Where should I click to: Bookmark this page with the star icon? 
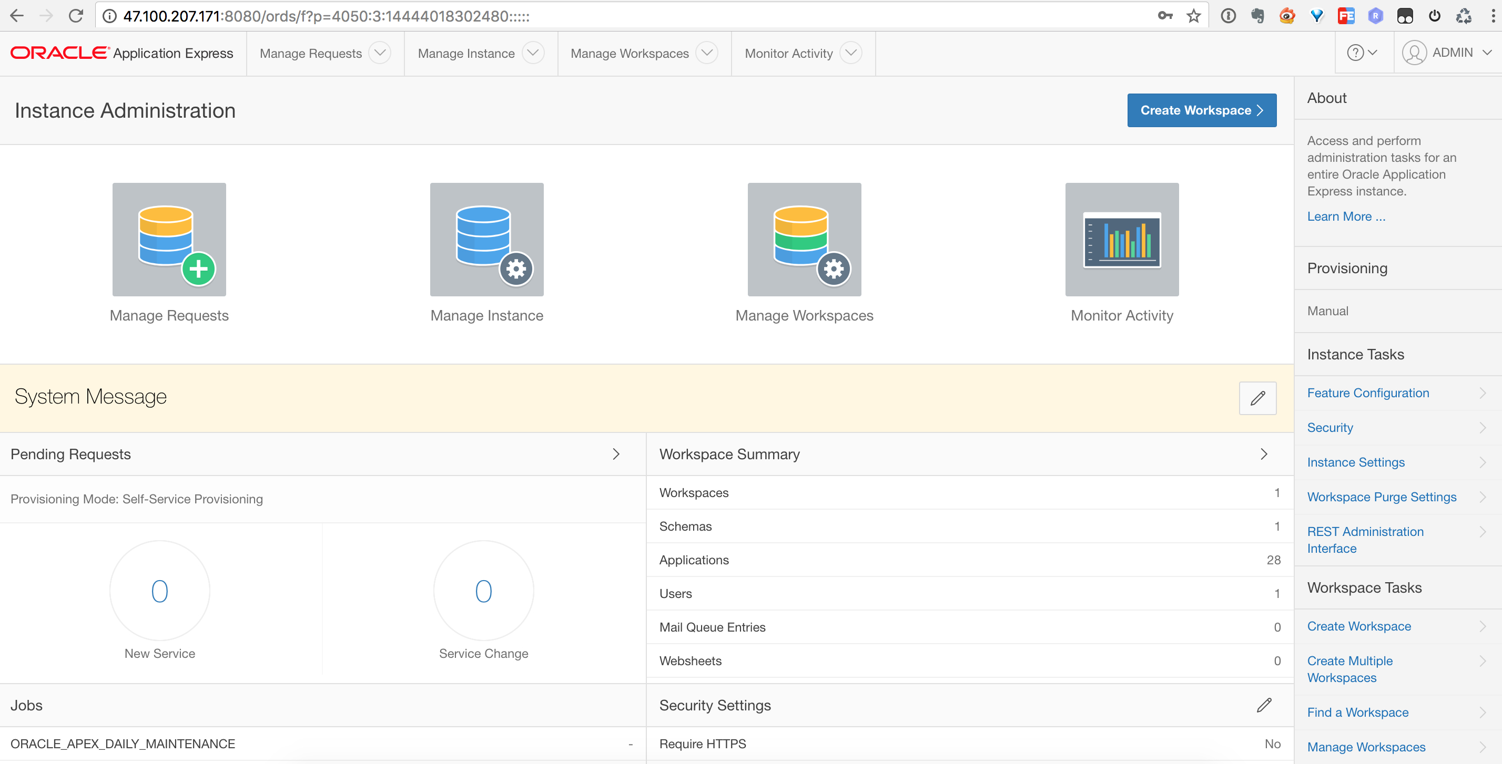click(x=1193, y=16)
